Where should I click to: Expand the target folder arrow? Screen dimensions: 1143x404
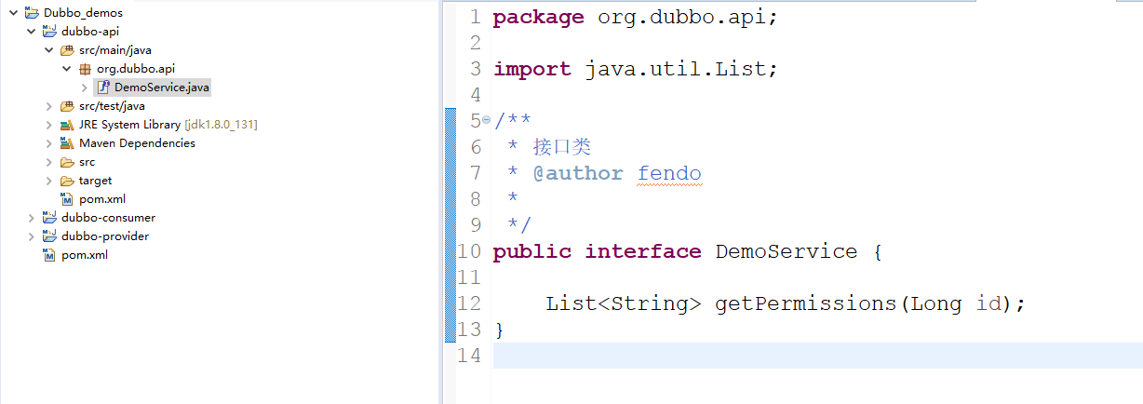click(48, 181)
